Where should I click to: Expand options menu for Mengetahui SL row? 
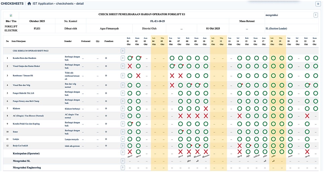pyautogui.click(x=123, y=161)
